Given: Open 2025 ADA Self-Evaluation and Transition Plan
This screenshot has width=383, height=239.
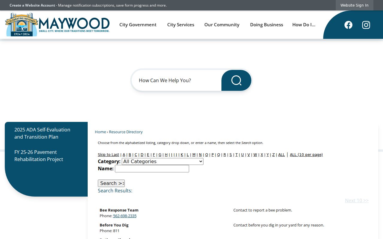Looking at the screenshot, I should pyautogui.click(x=42, y=133).
